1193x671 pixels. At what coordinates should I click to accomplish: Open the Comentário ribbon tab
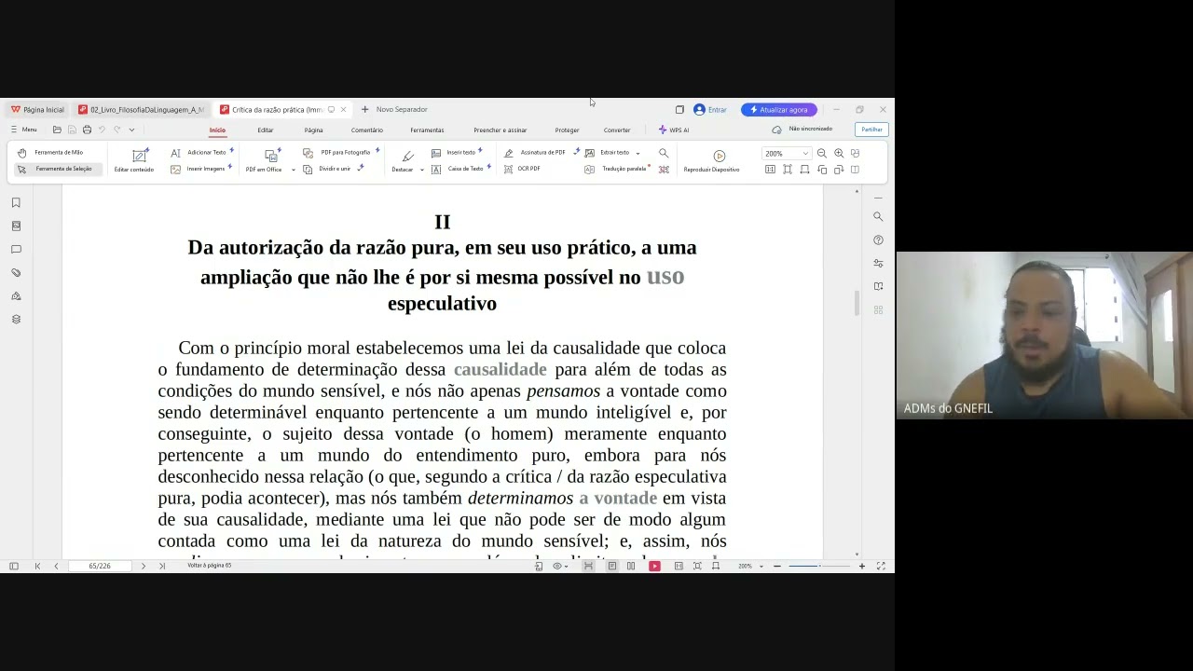click(x=367, y=130)
